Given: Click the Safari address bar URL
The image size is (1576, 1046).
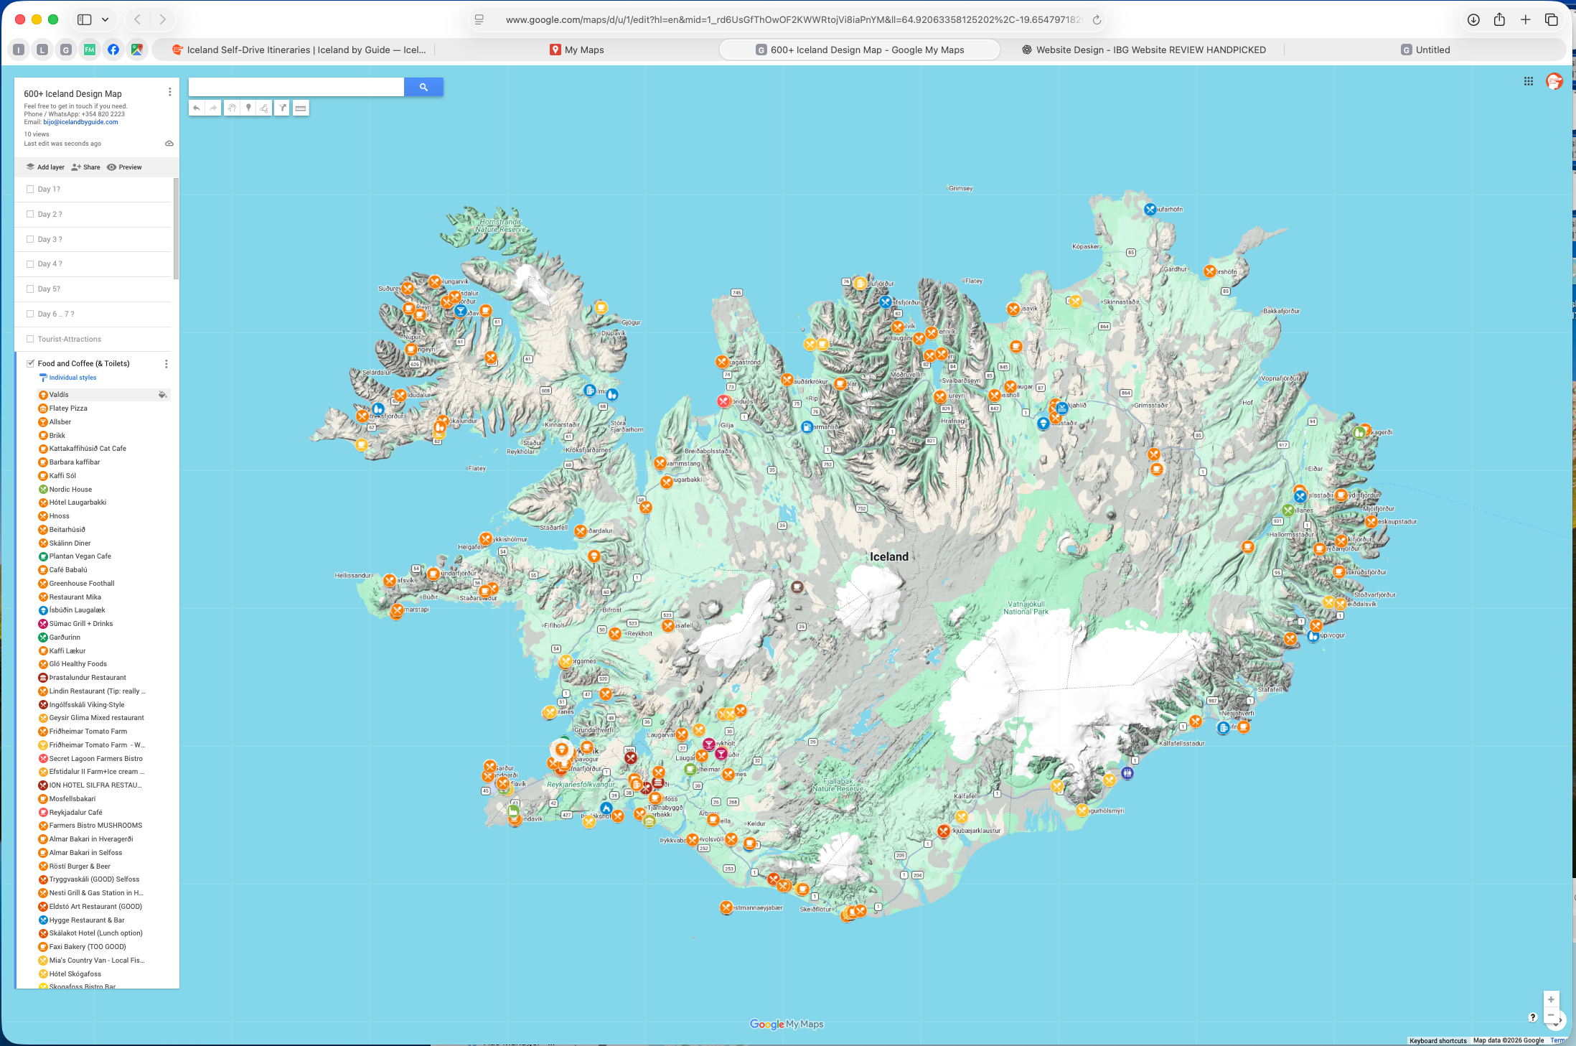Looking at the screenshot, I should point(793,20).
